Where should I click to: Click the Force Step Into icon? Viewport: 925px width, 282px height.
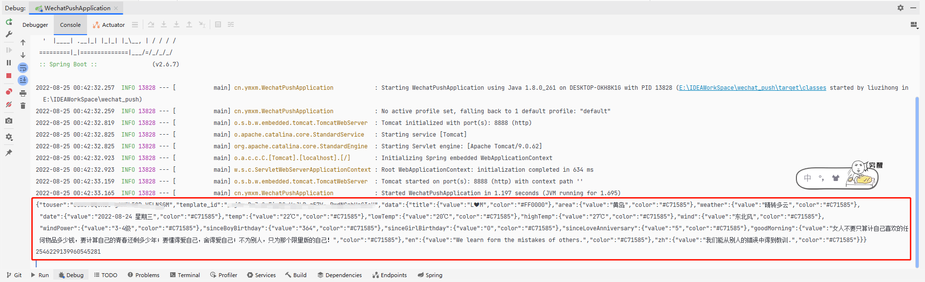(x=176, y=24)
